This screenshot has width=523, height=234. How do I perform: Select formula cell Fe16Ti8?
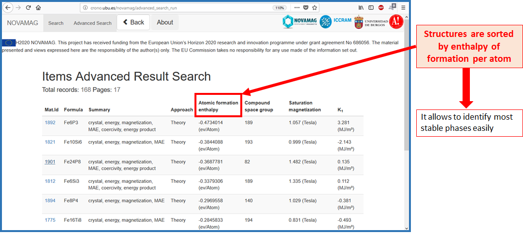tap(72, 220)
